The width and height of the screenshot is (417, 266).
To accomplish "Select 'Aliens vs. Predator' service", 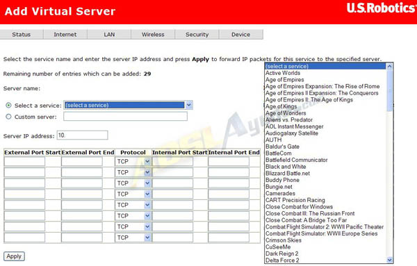I will (325, 120).
